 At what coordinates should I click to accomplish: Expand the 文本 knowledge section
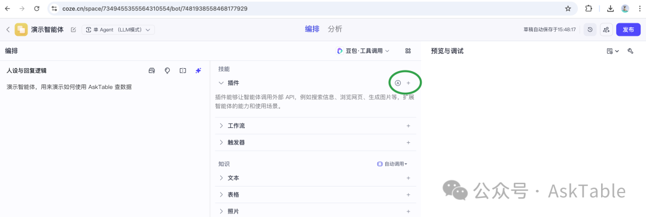click(221, 178)
